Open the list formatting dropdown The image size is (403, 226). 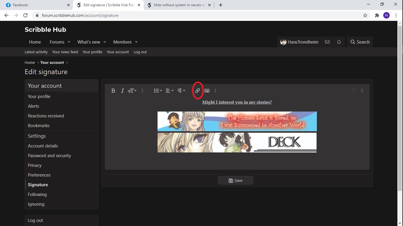[x=157, y=91]
